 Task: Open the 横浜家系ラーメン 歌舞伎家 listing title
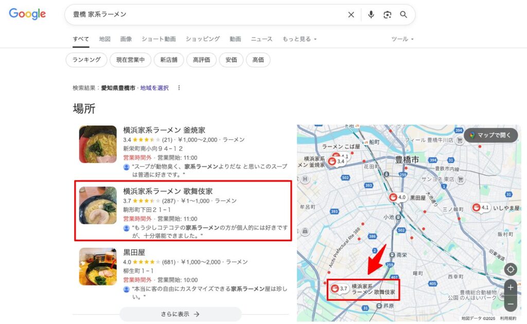tap(168, 191)
